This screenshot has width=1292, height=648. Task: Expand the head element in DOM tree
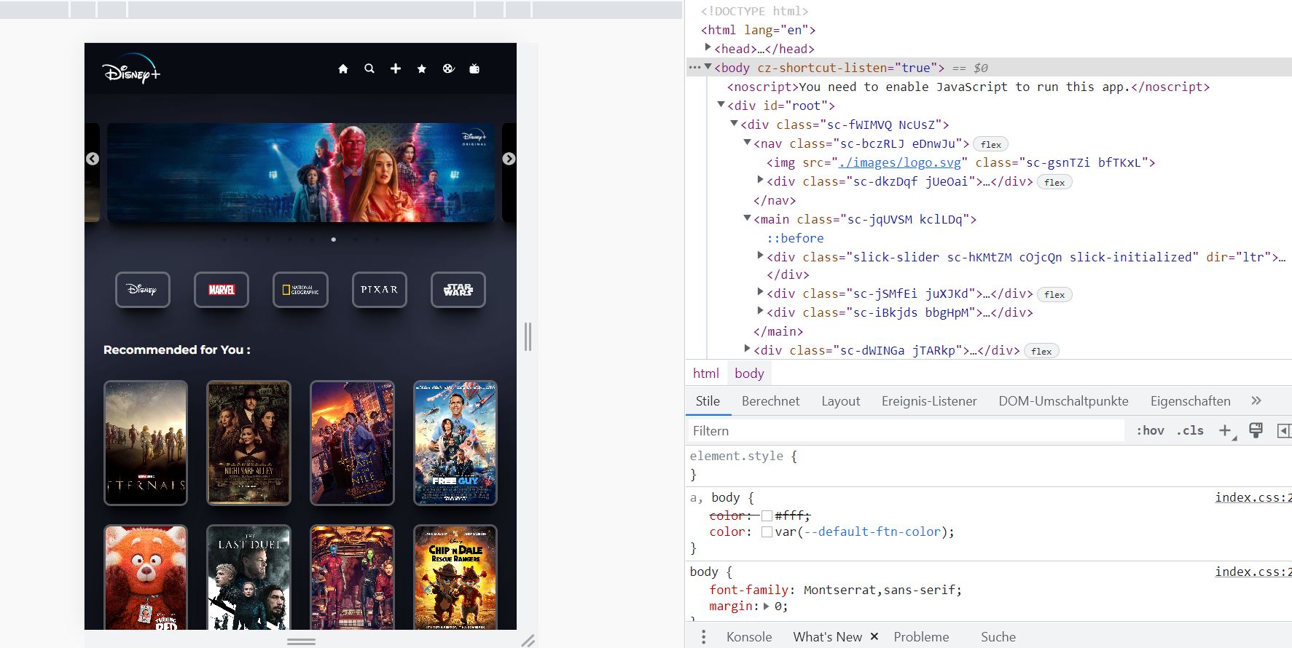click(x=708, y=48)
